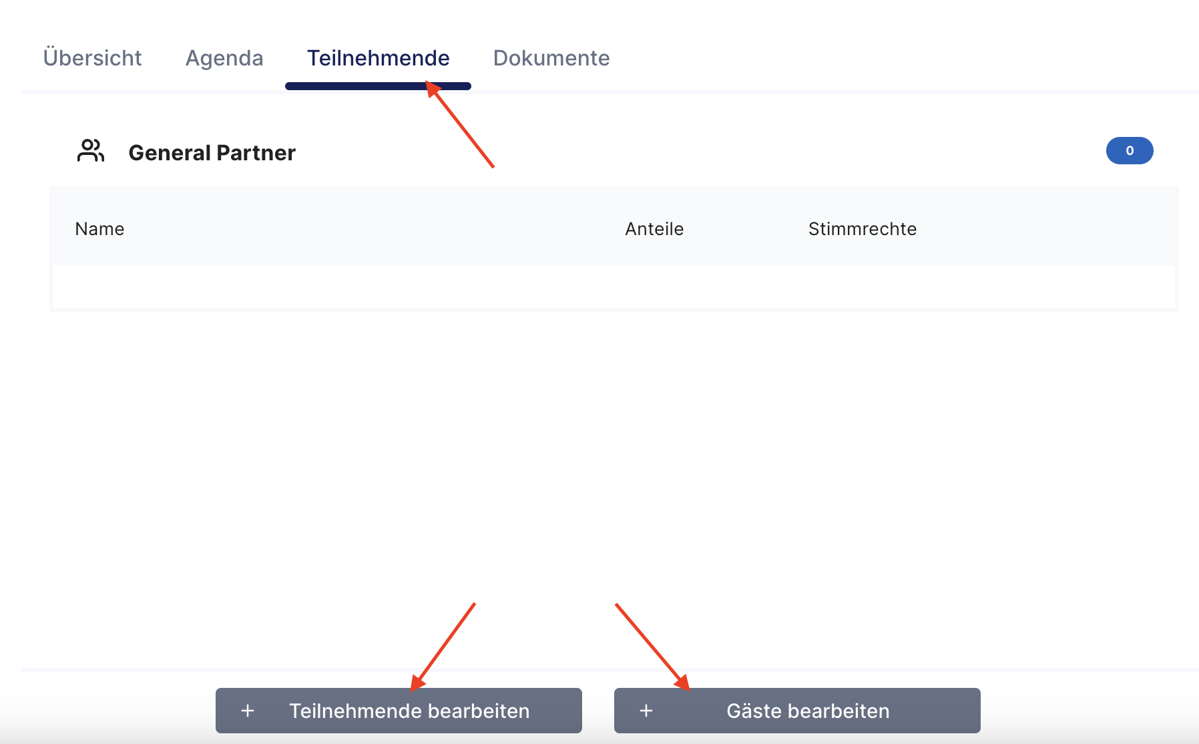
Task: Click the General Partner section heading
Action: [x=212, y=153]
